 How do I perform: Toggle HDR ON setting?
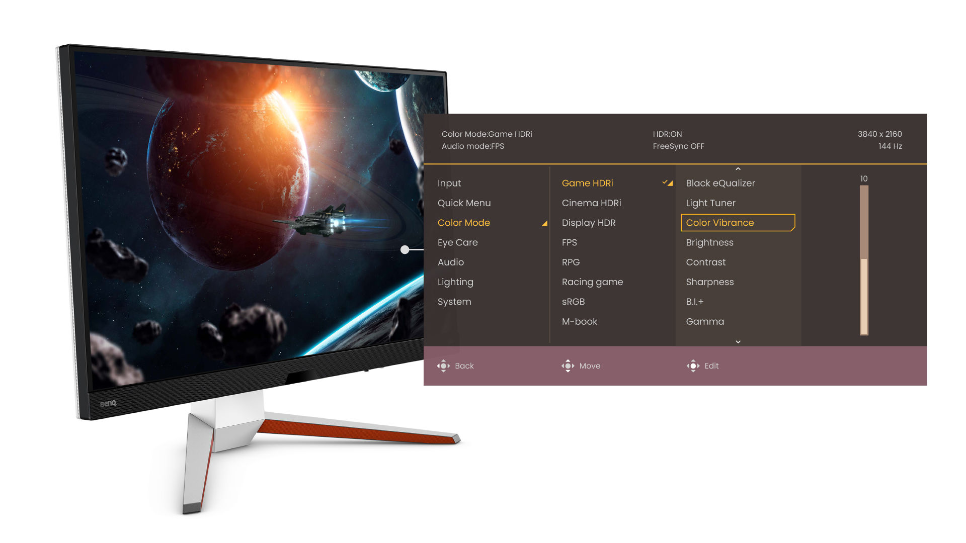(x=666, y=134)
